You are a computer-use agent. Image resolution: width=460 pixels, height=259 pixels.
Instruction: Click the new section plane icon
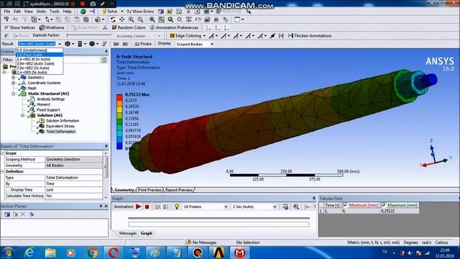pos(7,214)
